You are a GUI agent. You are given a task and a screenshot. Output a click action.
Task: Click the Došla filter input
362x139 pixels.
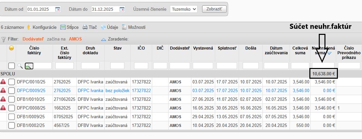point(251,66)
